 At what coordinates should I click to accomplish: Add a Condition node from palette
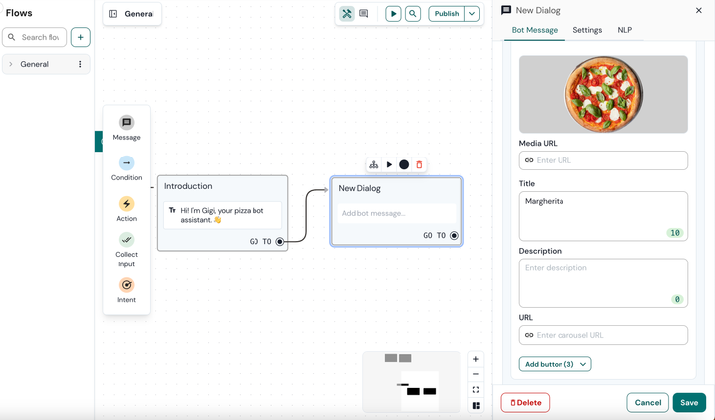[126, 163]
